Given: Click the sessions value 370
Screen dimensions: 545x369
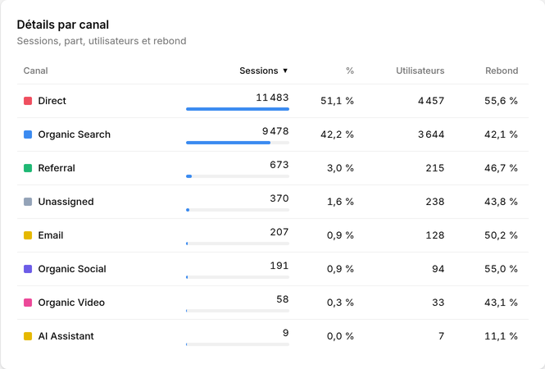Looking at the screenshot, I should point(279,198).
